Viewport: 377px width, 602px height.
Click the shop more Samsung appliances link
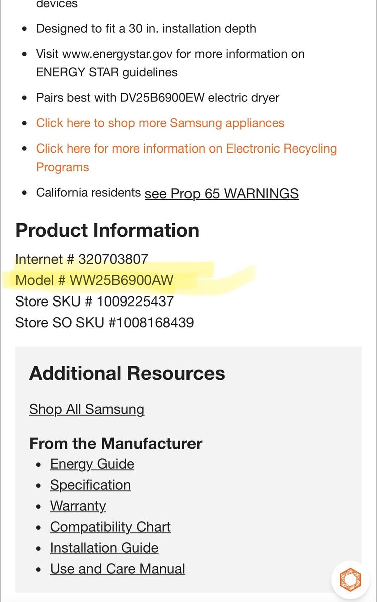coord(160,123)
